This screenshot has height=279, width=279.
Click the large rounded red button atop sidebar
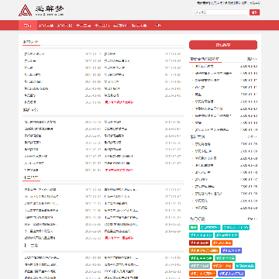click(223, 45)
